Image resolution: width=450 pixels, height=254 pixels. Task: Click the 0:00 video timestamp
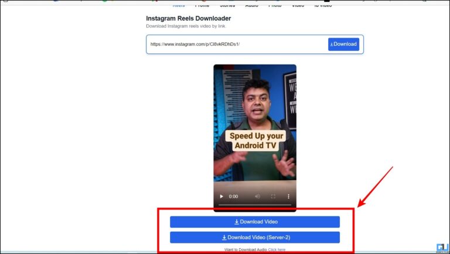tap(233, 197)
